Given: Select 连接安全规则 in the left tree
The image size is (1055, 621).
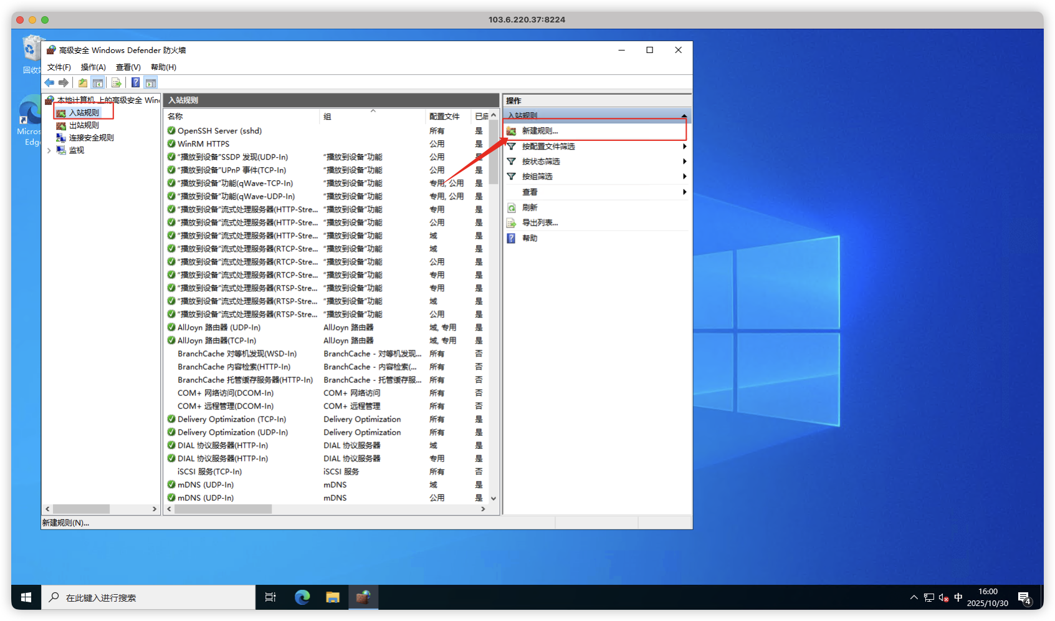Looking at the screenshot, I should [91, 138].
